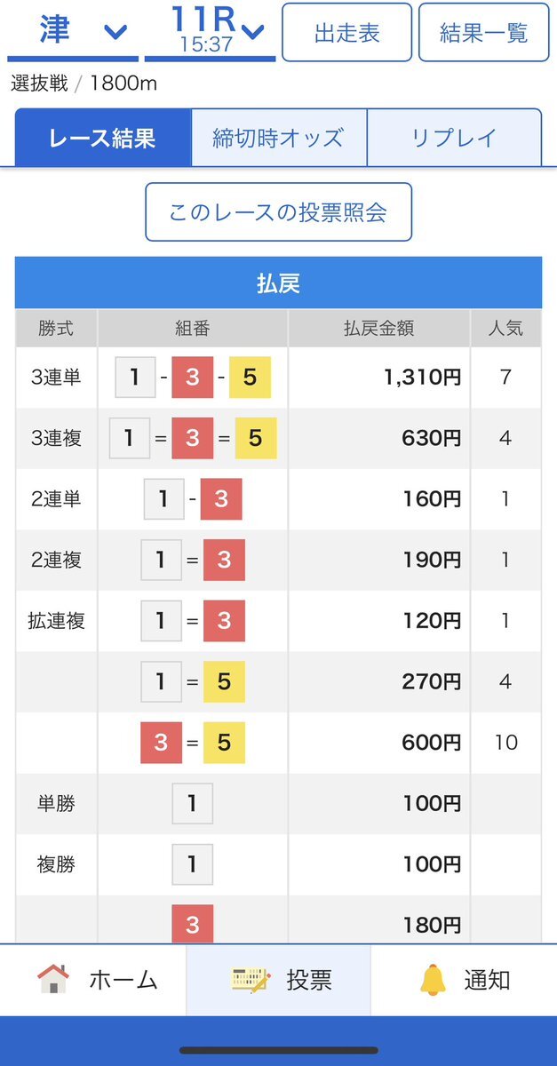Tap the betting ticket pencil icon

[x=251, y=980]
